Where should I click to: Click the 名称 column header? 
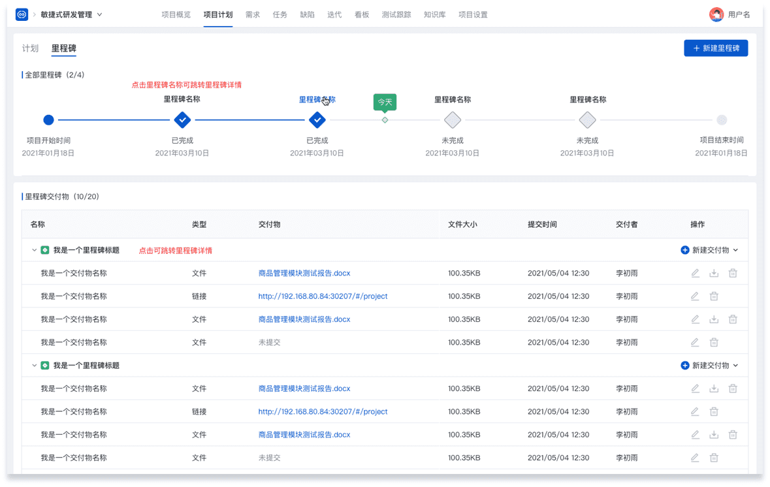click(37, 225)
